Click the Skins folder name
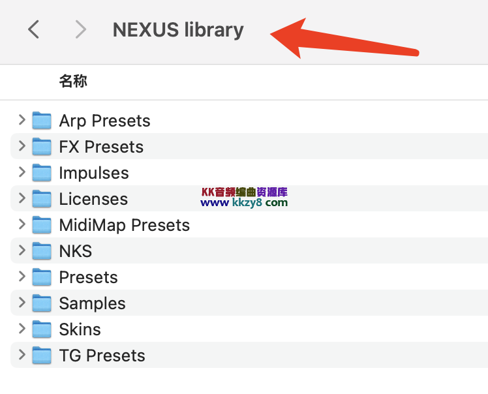The height and width of the screenshot is (394, 488). 80,329
